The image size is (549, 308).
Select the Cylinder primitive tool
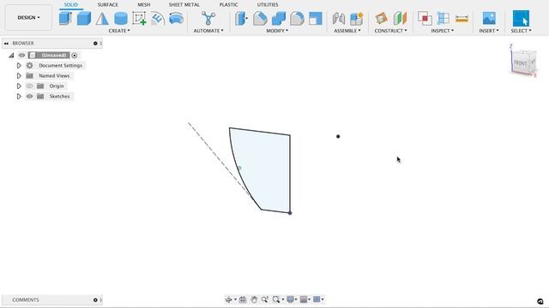(121, 18)
